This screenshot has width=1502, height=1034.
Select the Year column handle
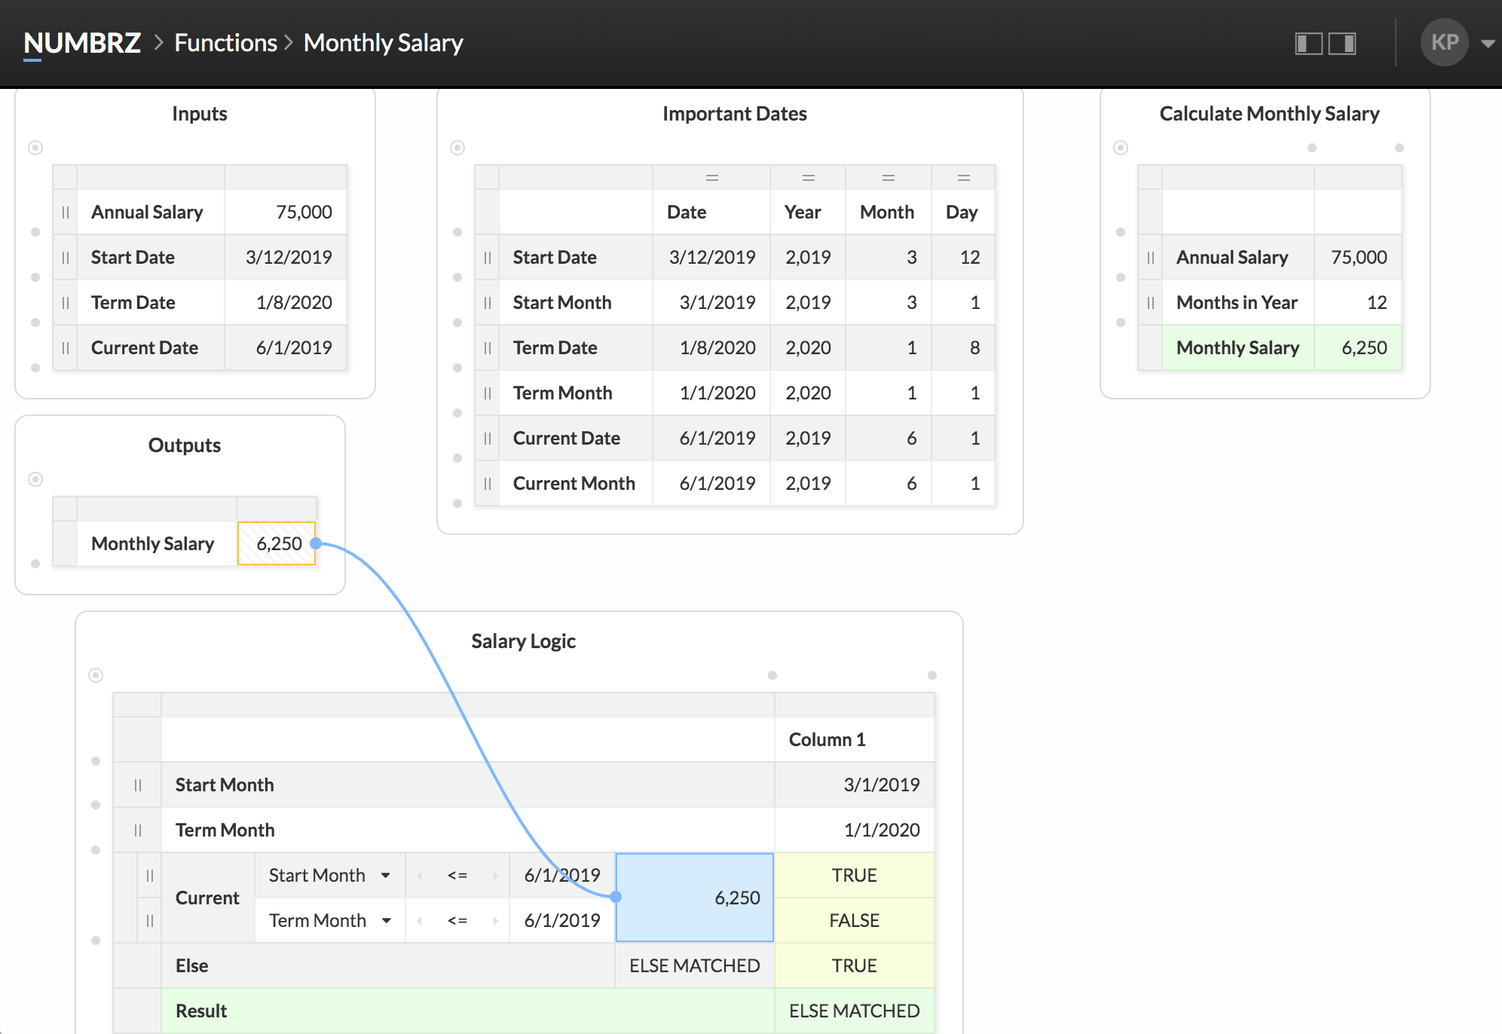(809, 178)
